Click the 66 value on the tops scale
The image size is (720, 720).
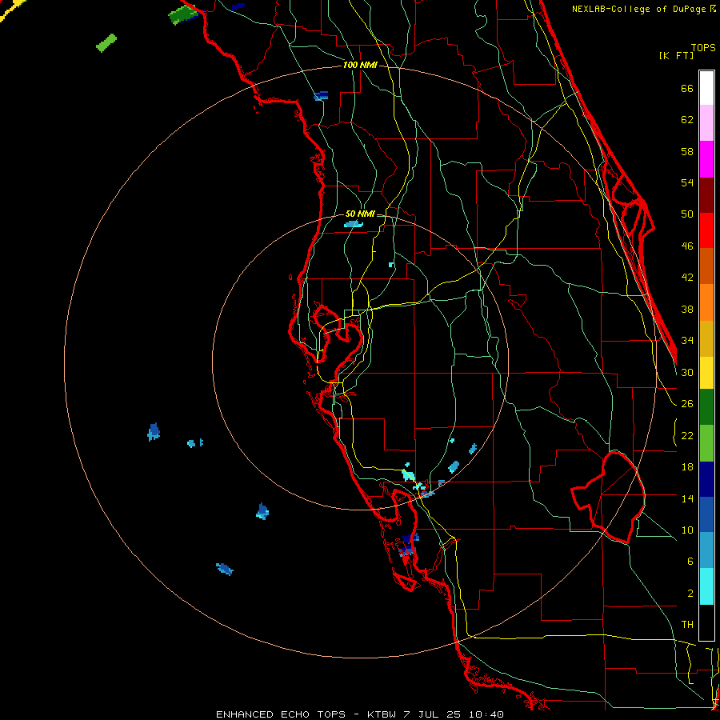687,88
